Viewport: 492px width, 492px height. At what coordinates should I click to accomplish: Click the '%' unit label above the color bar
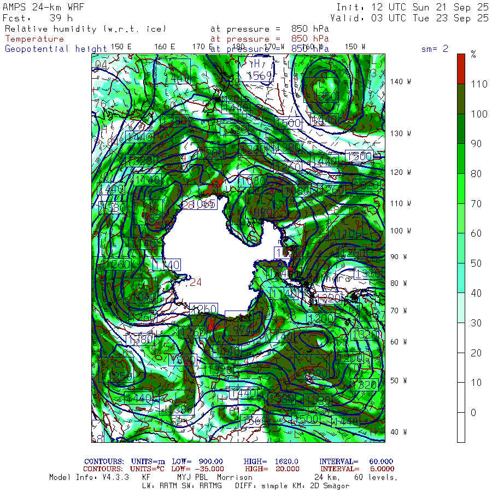[x=473, y=54]
